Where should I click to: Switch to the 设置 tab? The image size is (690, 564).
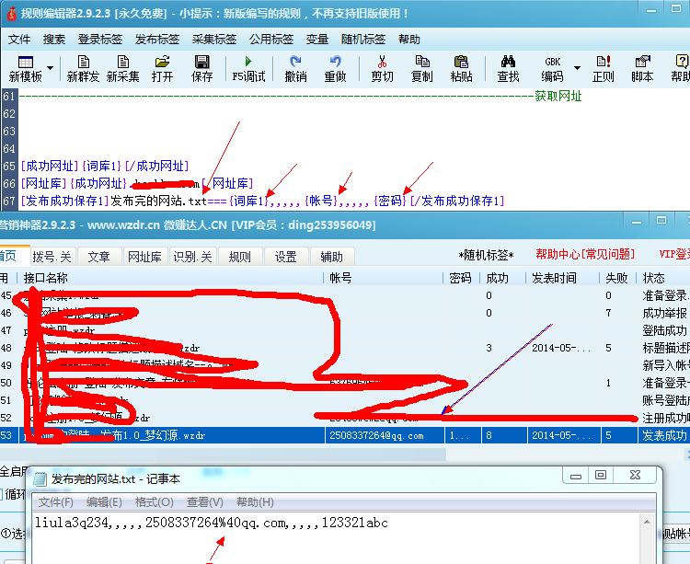[x=286, y=257]
